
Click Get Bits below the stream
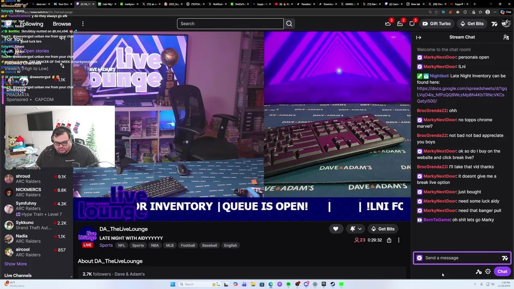pyautogui.click(x=383, y=229)
